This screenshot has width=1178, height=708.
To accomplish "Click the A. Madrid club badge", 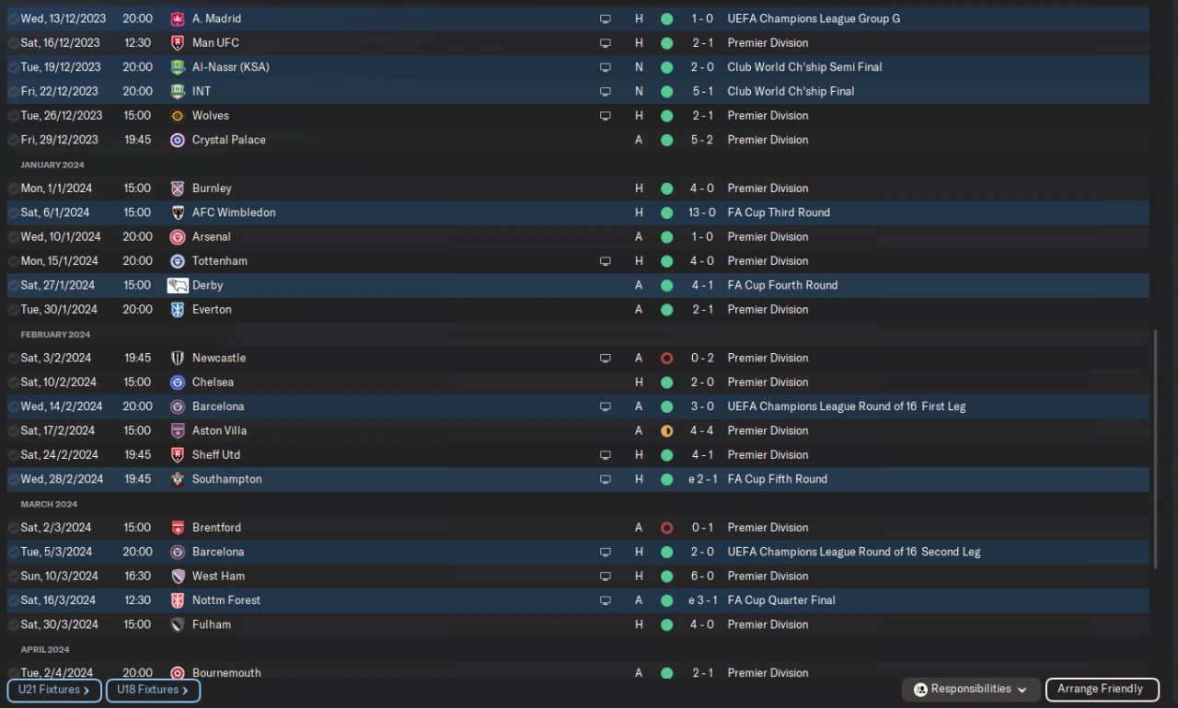I will pos(178,18).
